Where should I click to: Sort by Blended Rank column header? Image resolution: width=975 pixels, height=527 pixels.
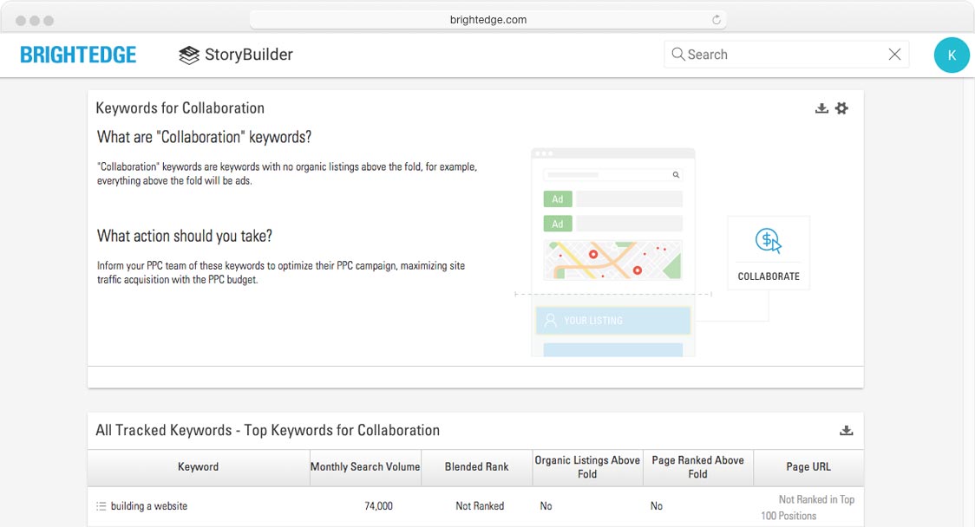coord(476,467)
